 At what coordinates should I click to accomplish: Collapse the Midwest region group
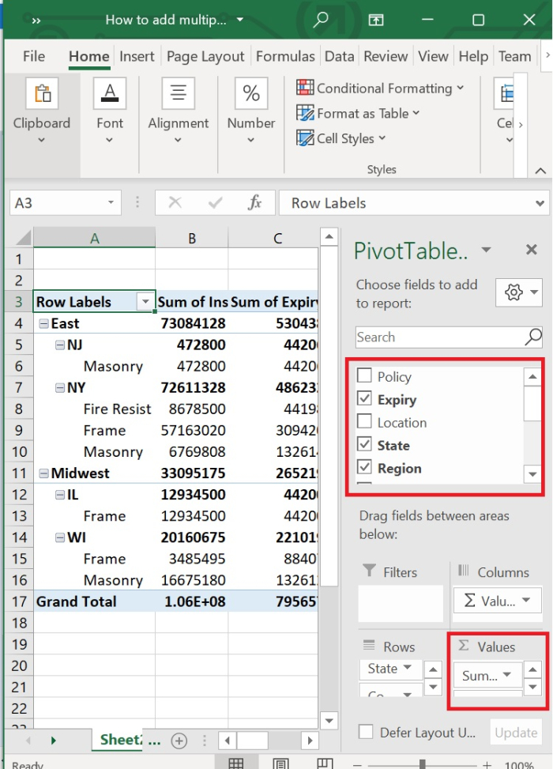(x=43, y=473)
